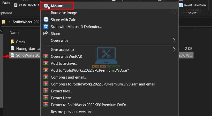
Task: Click the Zalo share icon
Action: pos(46,20)
